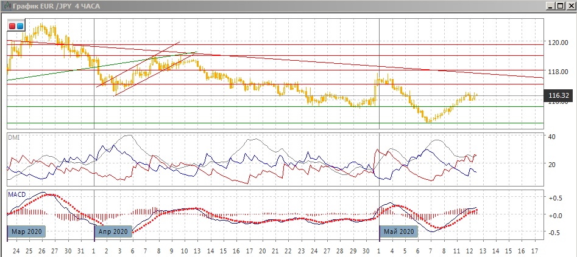Viewport: 577px width, 257px height.
Task: Click the +0.0 level on the MACD scale
Action: click(x=555, y=215)
